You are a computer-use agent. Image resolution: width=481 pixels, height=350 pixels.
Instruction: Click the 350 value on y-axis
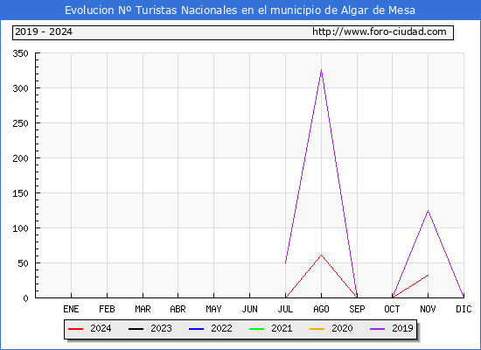click(x=20, y=53)
